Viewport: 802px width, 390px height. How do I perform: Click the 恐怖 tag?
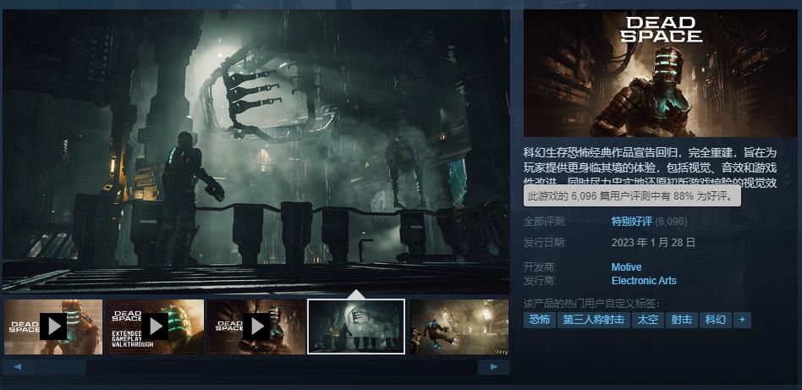(540, 320)
